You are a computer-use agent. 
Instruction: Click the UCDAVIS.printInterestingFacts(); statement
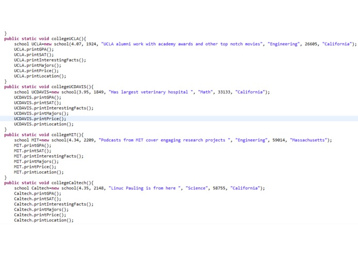click(x=54, y=108)
